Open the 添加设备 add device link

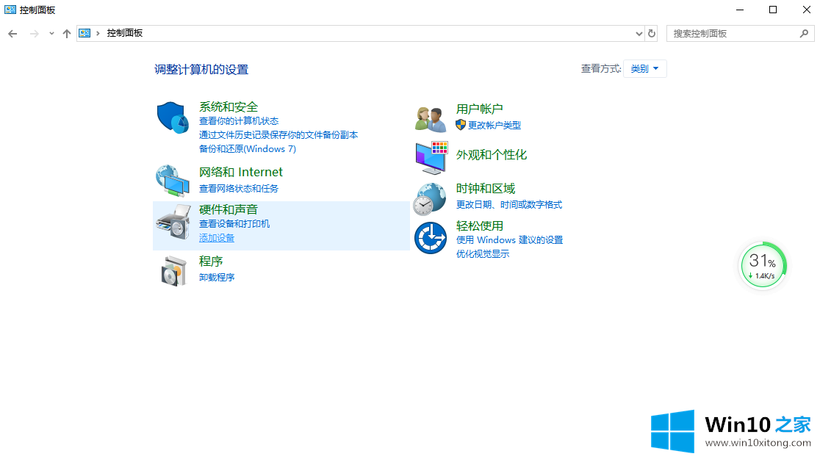coord(217,238)
